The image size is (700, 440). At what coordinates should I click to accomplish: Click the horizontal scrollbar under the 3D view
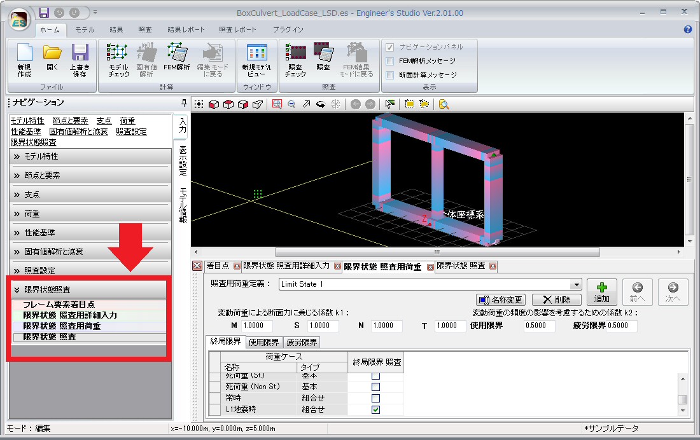[x=437, y=252]
